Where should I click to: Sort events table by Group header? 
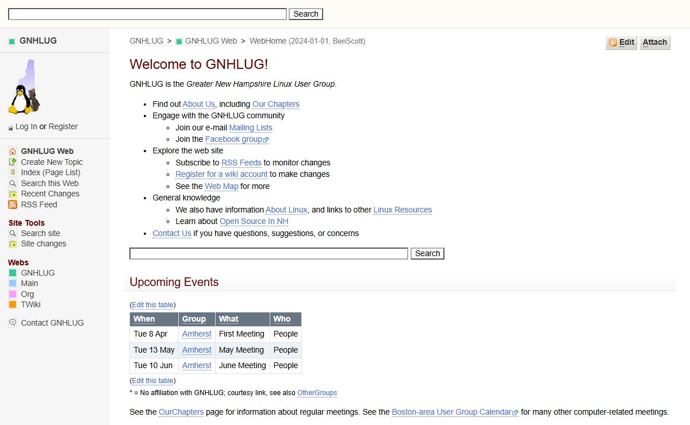coord(194,319)
